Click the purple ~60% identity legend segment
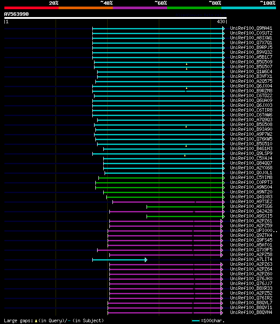 140,8
